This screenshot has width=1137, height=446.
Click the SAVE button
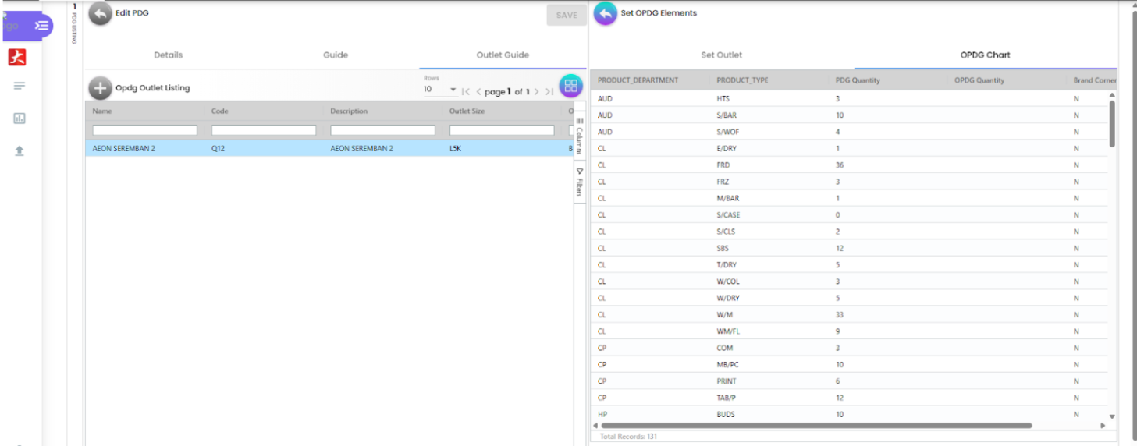click(567, 16)
